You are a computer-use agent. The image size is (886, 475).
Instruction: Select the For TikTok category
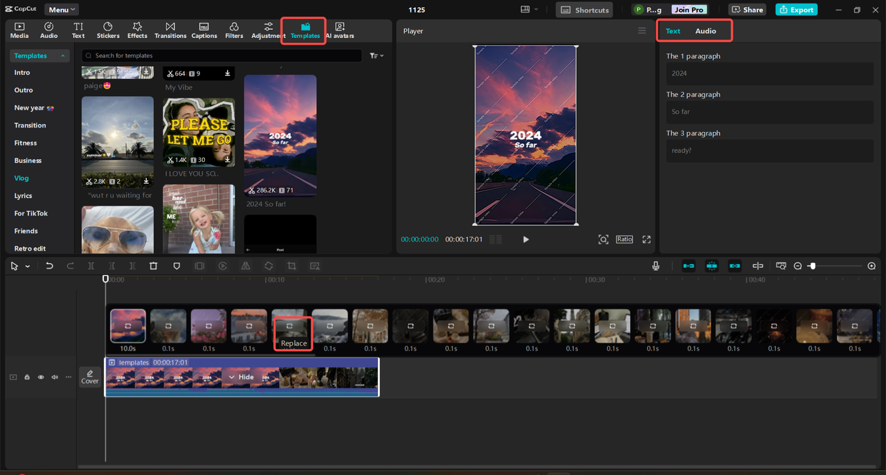31,213
